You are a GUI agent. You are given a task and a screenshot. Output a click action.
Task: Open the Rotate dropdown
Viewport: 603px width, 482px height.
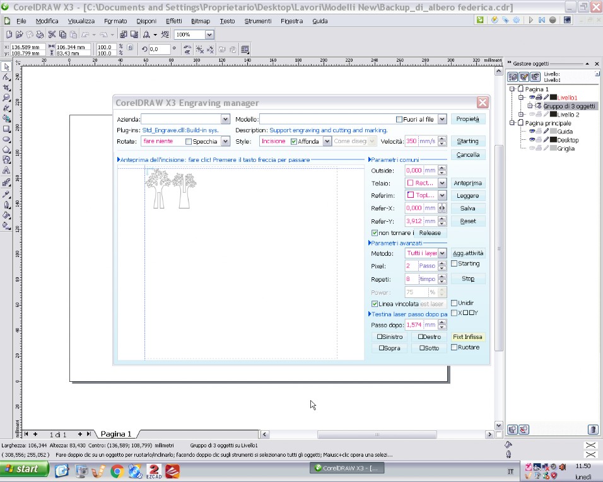(225, 141)
